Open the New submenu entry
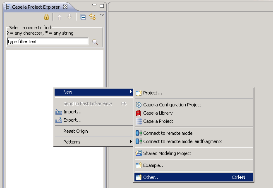 tap(94, 92)
